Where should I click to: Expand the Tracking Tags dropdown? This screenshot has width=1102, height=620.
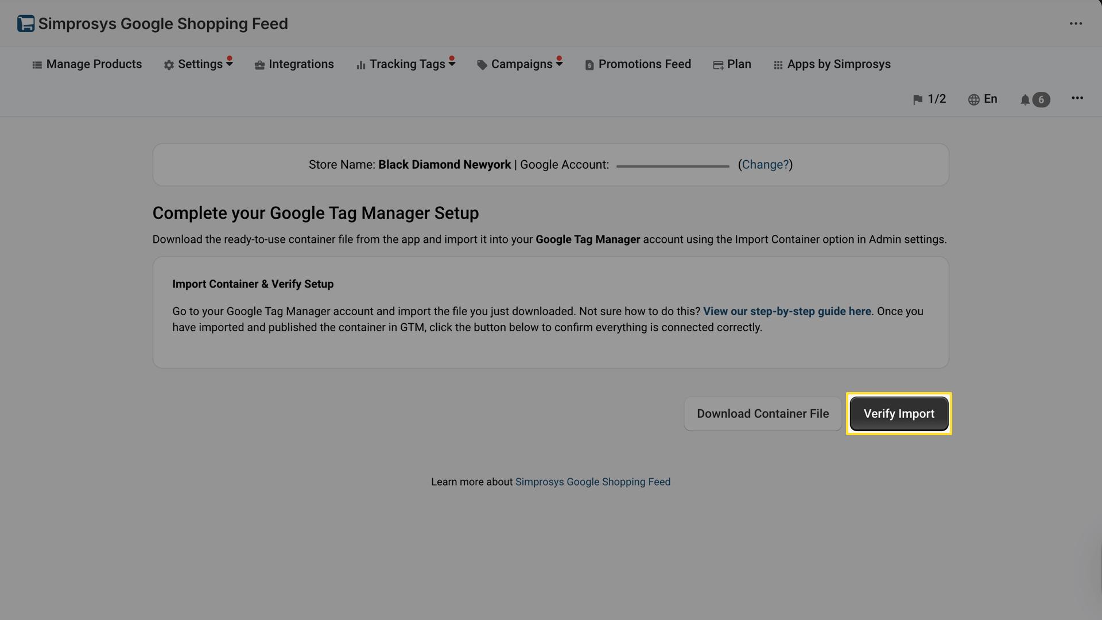coord(451,63)
